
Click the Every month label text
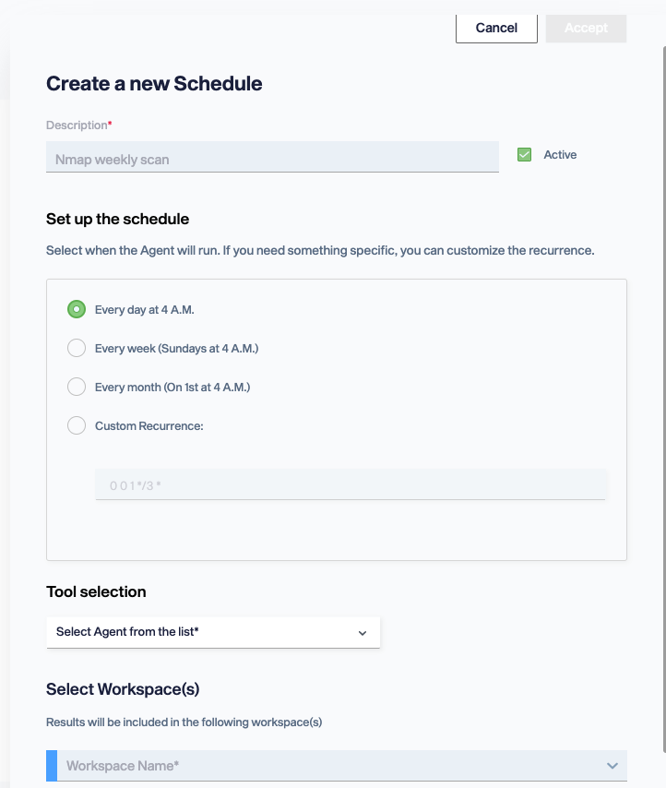pos(172,388)
